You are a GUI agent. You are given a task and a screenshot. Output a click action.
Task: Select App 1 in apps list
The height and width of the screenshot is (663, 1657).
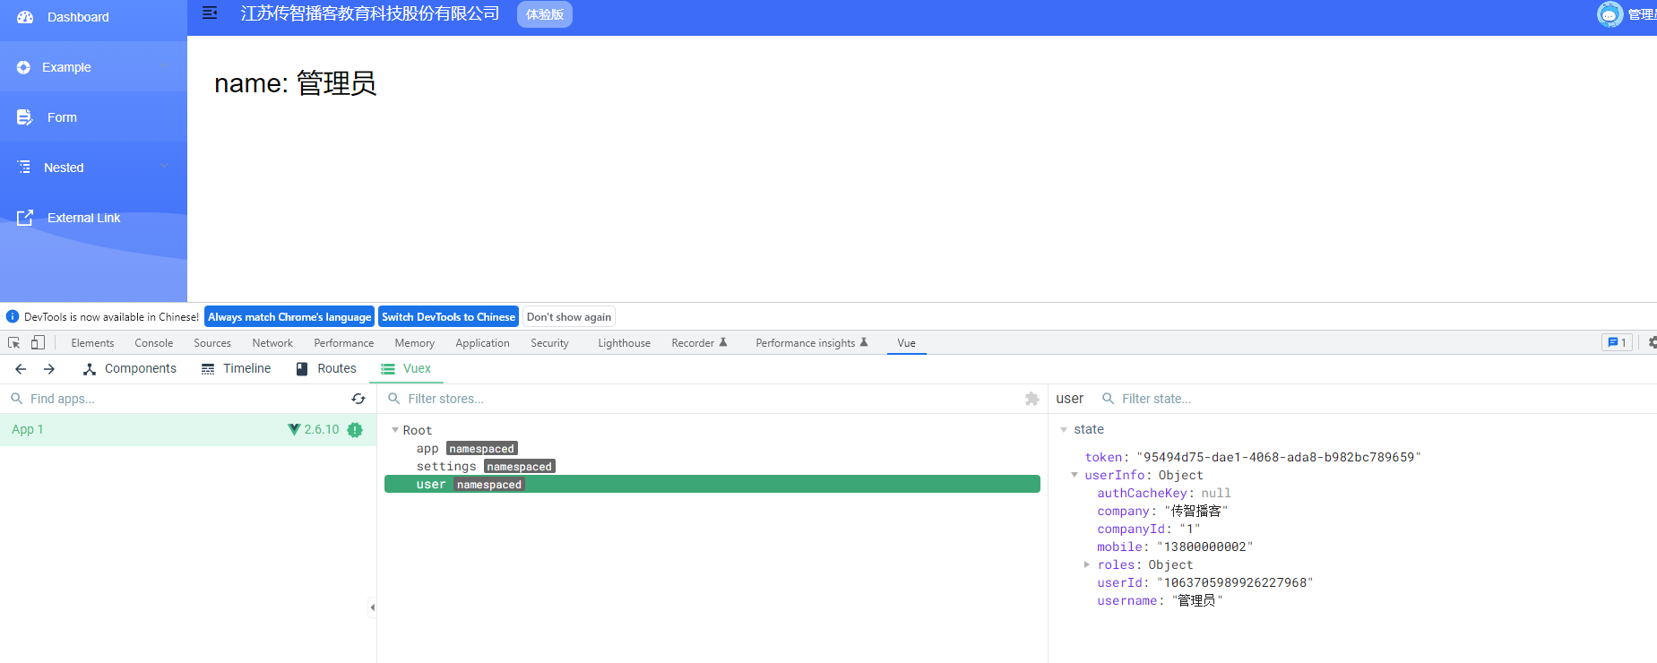tap(188, 429)
